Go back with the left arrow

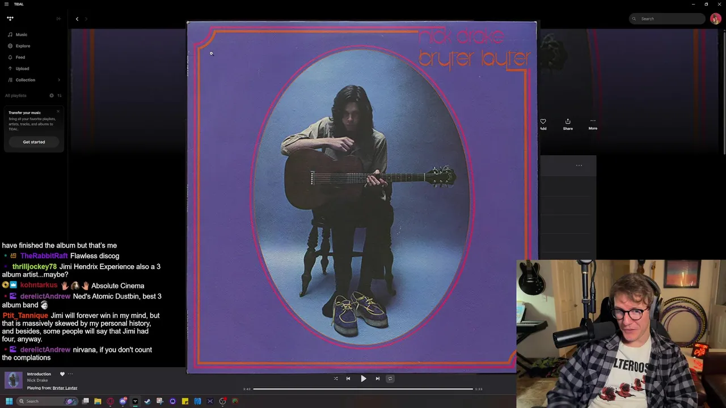tap(77, 19)
